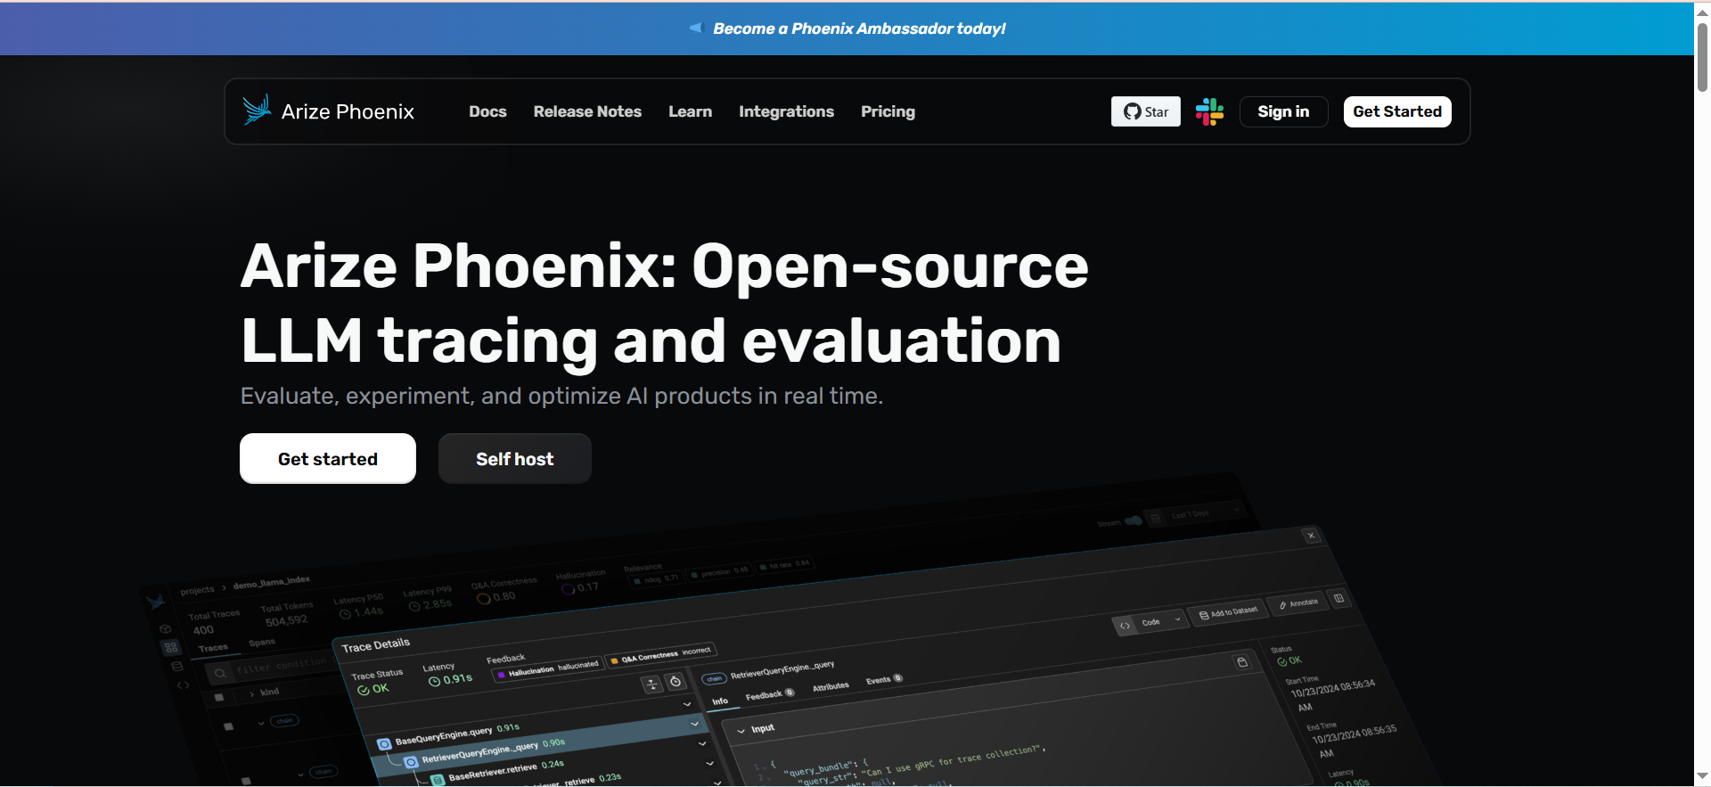Click the scrollbar down arrow

pos(1702,776)
